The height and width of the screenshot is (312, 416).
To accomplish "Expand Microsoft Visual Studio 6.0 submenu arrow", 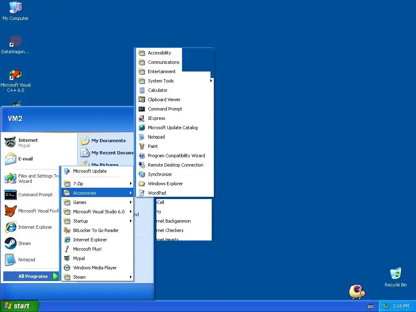I will 130,211.
